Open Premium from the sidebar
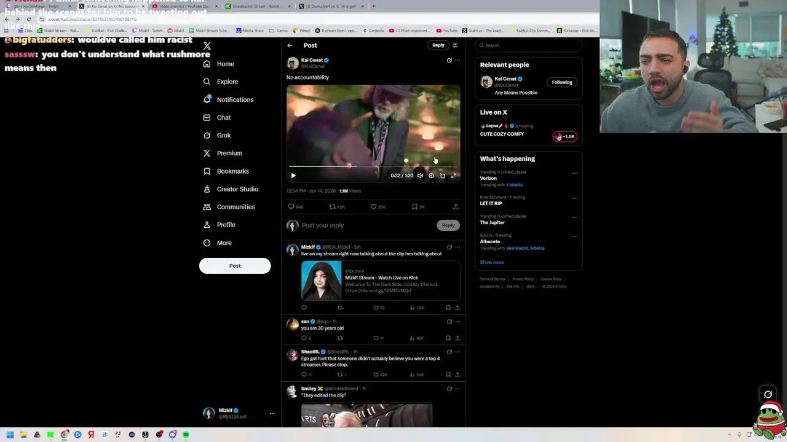 click(223, 153)
